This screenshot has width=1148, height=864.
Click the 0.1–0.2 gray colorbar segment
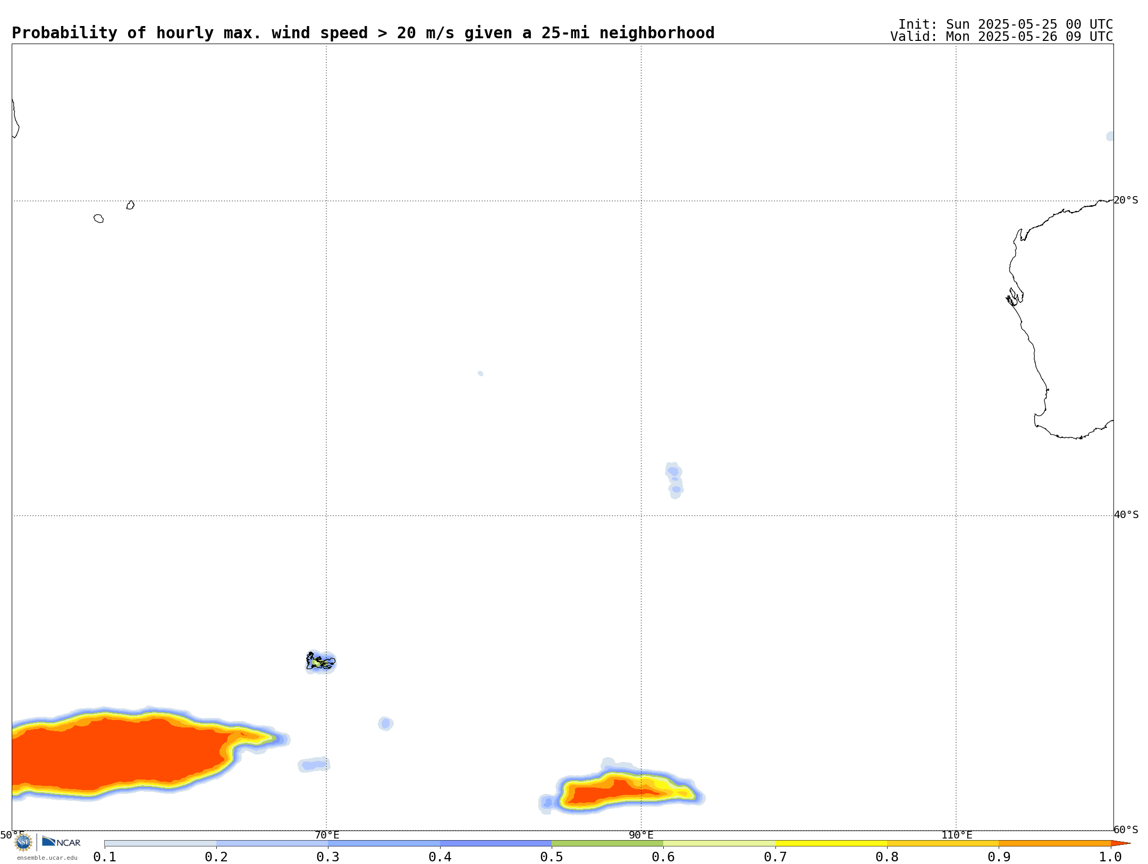point(161,843)
